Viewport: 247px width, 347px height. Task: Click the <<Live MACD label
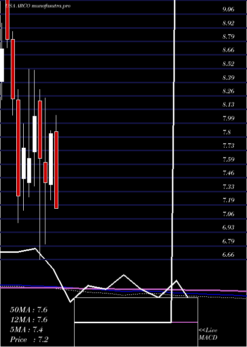click(208, 334)
